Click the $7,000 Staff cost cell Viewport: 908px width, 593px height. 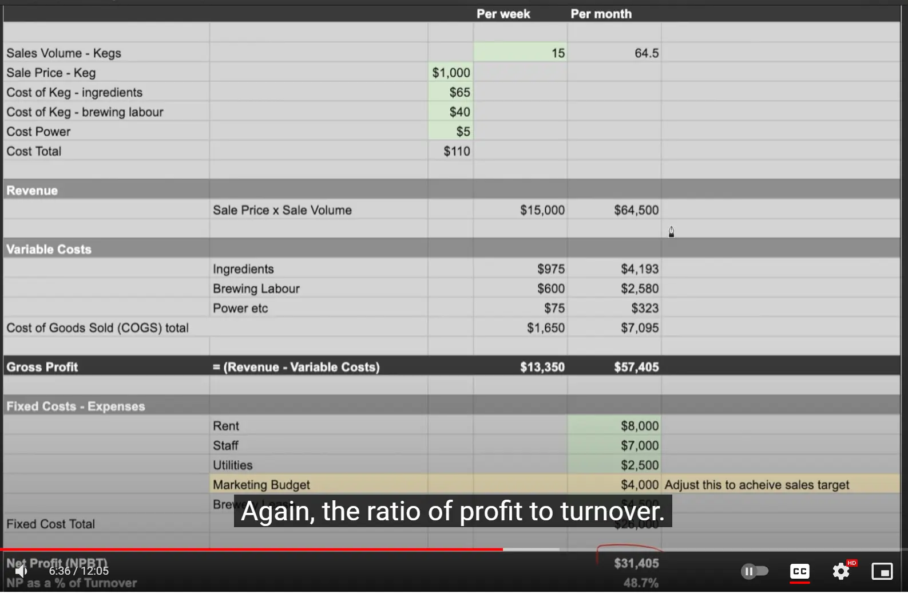(x=614, y=445)
